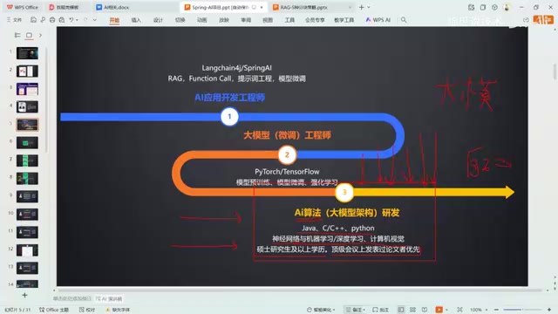
Task: Switch to slide sorter view icon
Action: click(412, 310)
